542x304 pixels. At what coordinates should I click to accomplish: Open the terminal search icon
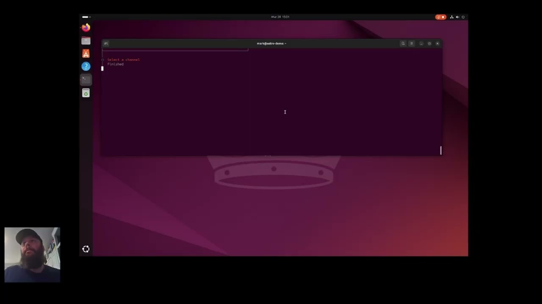(403, 43)
